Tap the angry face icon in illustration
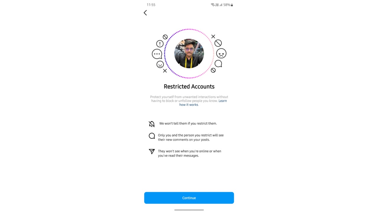 (221, 53)
